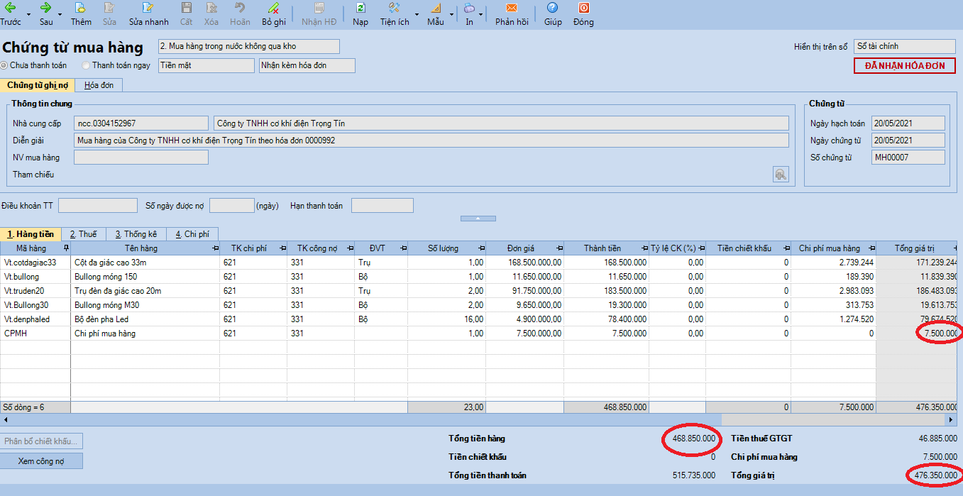Open the In print dropdown arrow

(481, 14)
